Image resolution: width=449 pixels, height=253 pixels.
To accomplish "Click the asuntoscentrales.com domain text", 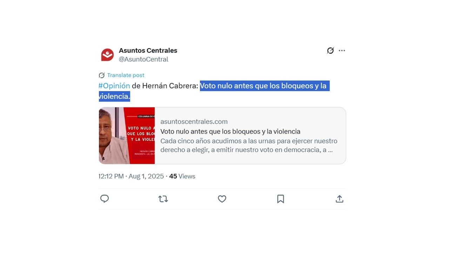I will (x=194, y=122).
